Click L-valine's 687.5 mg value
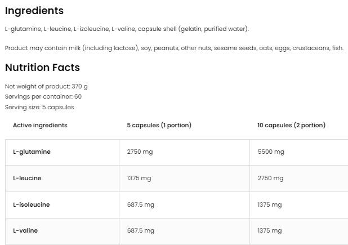348x245 pixels. click(x=141, y=231)
